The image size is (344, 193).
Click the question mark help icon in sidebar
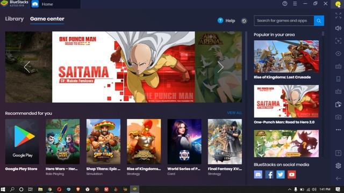(x=338, y=153)
